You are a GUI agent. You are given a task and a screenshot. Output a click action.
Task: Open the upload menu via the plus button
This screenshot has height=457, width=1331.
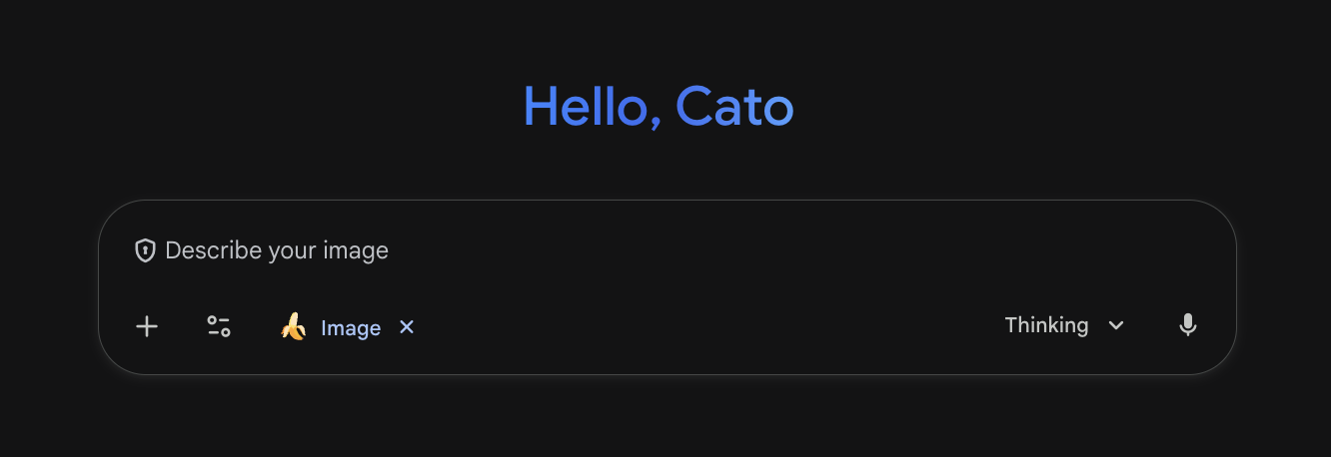coord(147,326)
